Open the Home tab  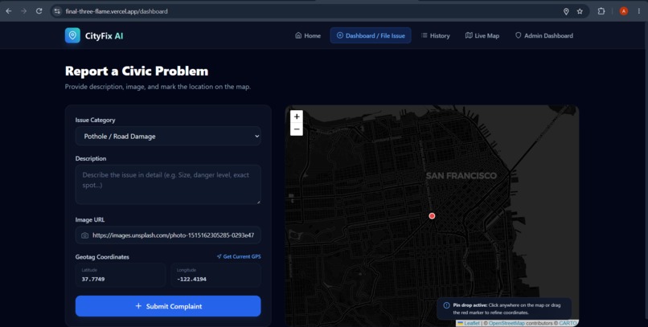click(308, 35)
